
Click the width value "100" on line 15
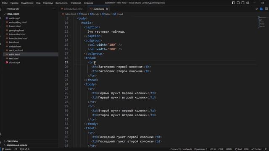coord(112,45)
